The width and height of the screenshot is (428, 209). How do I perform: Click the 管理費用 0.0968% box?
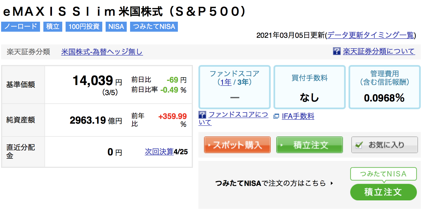pos(384,87)
